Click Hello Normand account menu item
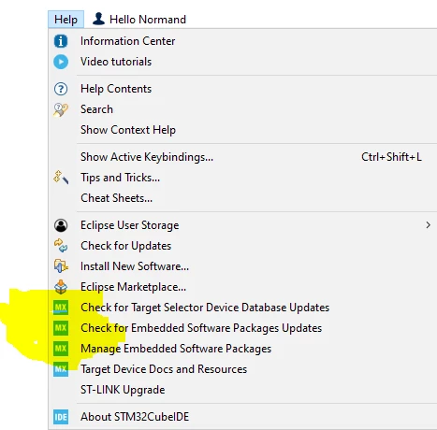This screenshot has height=430, width=437. (x=139, y=20)
